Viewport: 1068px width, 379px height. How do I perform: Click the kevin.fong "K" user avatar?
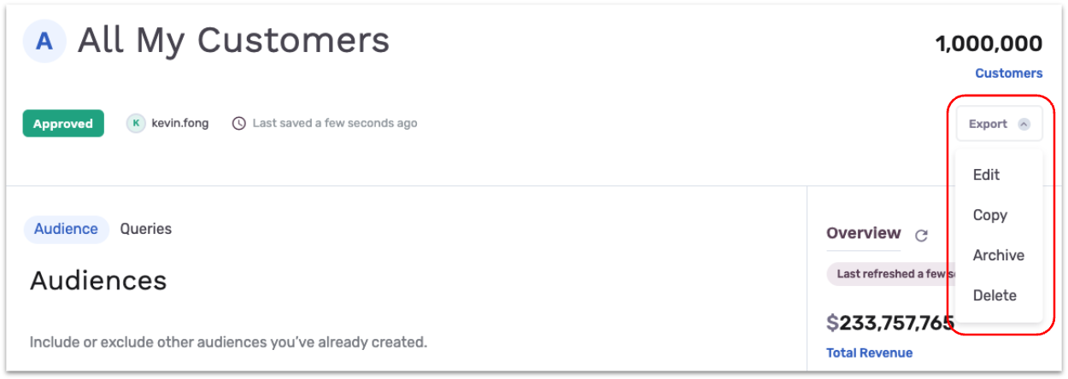point(135,123)
